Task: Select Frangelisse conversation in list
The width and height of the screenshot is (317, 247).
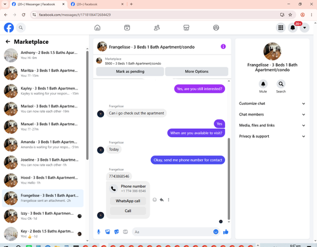Action: [42, 198]
